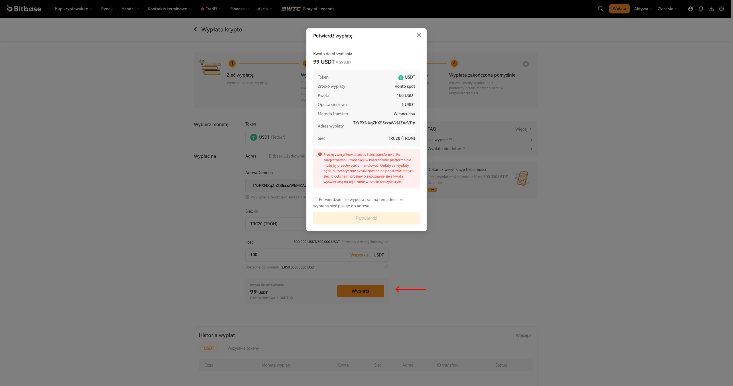
Task: Click the app download icon
Action: pos(711,9)
